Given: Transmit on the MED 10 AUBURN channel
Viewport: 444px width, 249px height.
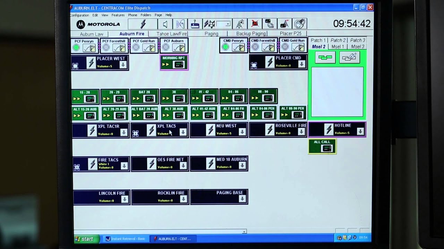Looking at the screenshot, I should 211,163.
